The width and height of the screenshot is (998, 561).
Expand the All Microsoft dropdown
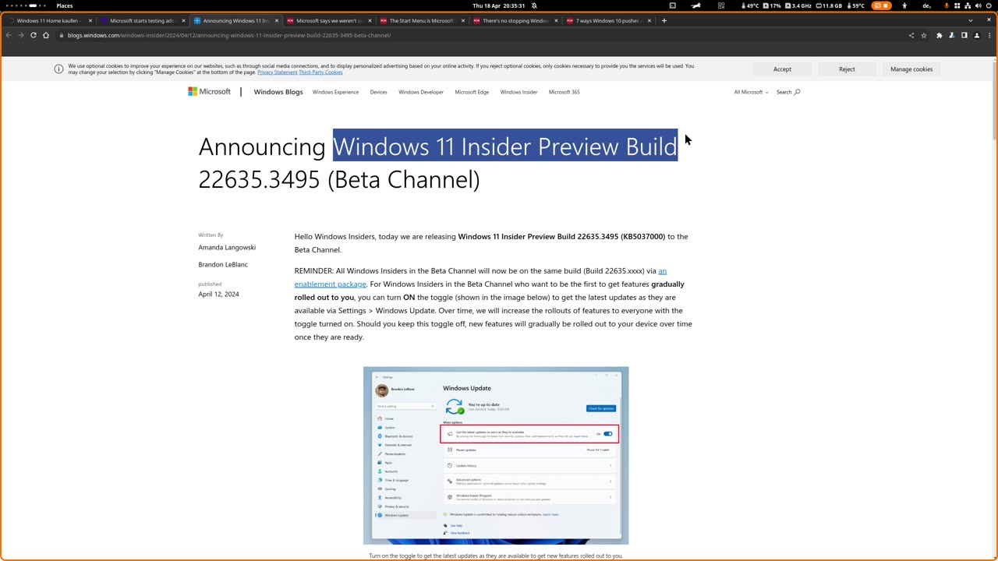coord(751,92)
